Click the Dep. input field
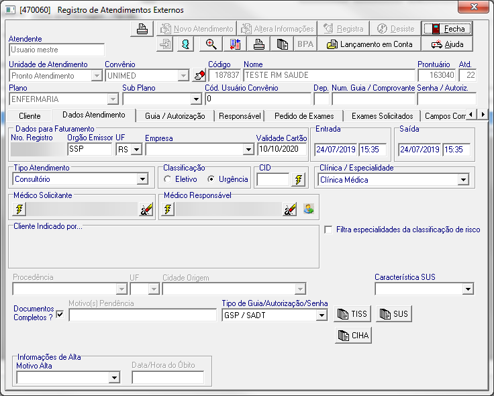The height and width of the screenshot is (396, 494). click(322, 99)
